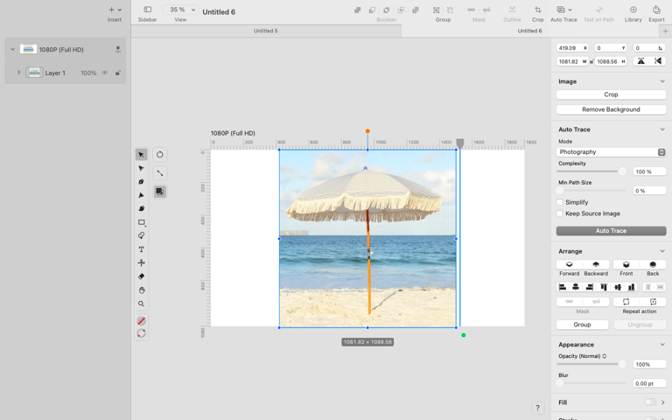This screenshot has width=672, height=420.
Task: Open the Auto Trace Mode dropdown
Action: coord(611,152)
